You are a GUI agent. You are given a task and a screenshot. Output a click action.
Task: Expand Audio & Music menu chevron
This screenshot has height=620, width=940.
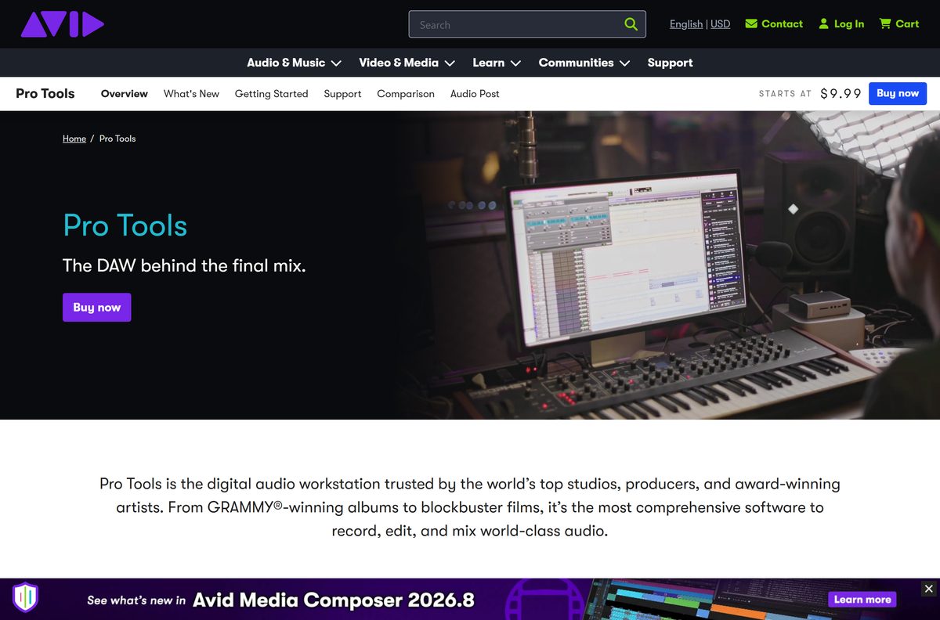336,63
